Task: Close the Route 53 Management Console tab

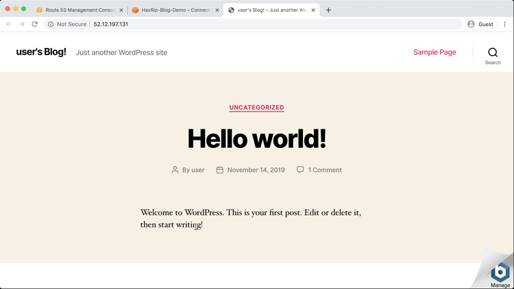Action: [x=121, y=10]
